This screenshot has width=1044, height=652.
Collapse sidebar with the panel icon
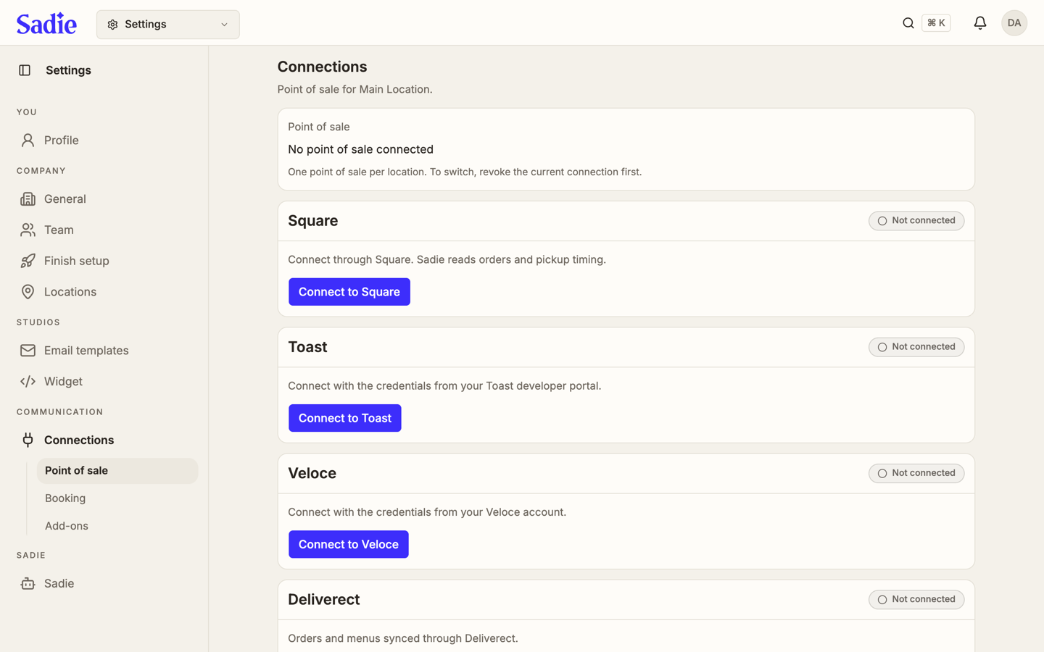click(25, 70)
